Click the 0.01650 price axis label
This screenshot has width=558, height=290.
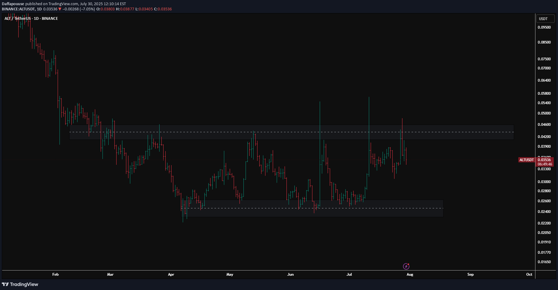tap(544, 262)
